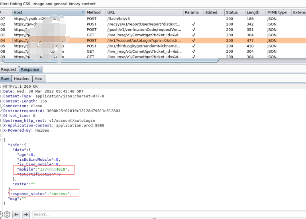Screen dimensions: 306x219
Task: Click the Content-Type header line
Action: [x=54, y=96]
